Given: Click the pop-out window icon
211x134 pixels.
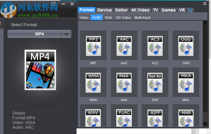Looking at the screenshot, I should point(54,4).
